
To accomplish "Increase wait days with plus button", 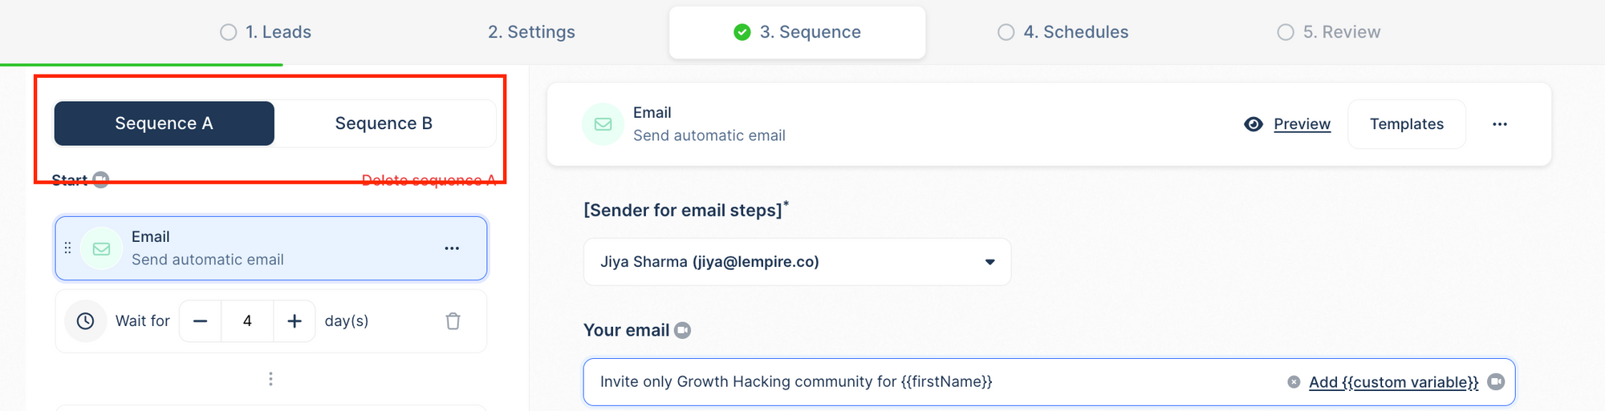I will (295, 321).
